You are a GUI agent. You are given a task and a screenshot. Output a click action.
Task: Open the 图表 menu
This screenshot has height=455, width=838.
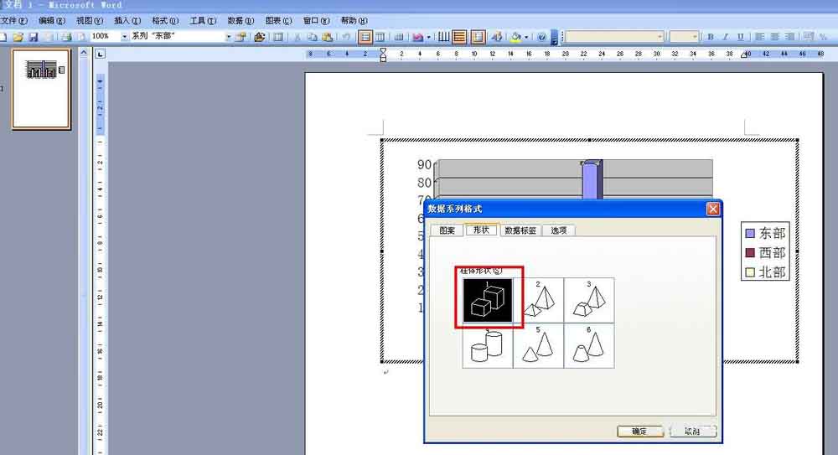[x=278, y=20]
